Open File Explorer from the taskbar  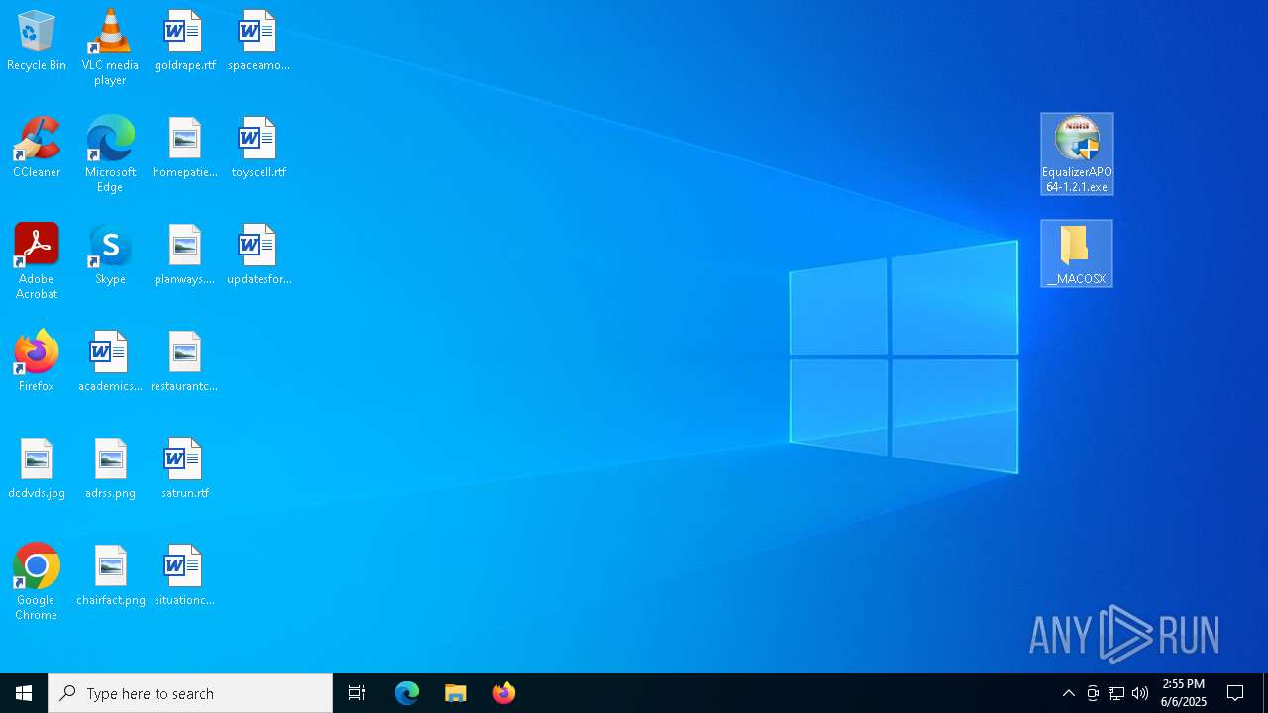456,693
